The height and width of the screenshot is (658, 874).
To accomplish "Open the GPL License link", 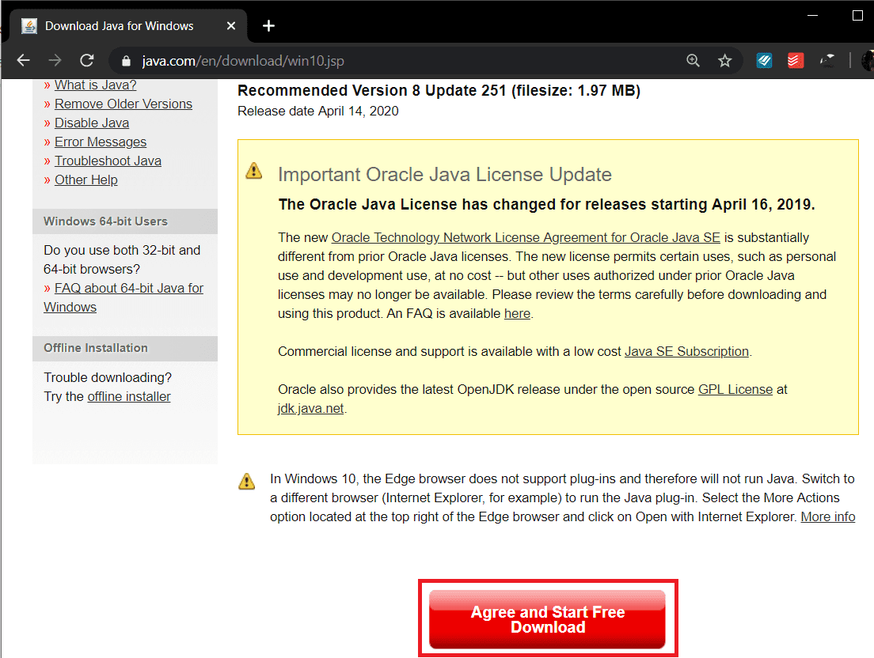I will (x=735, y=389).
